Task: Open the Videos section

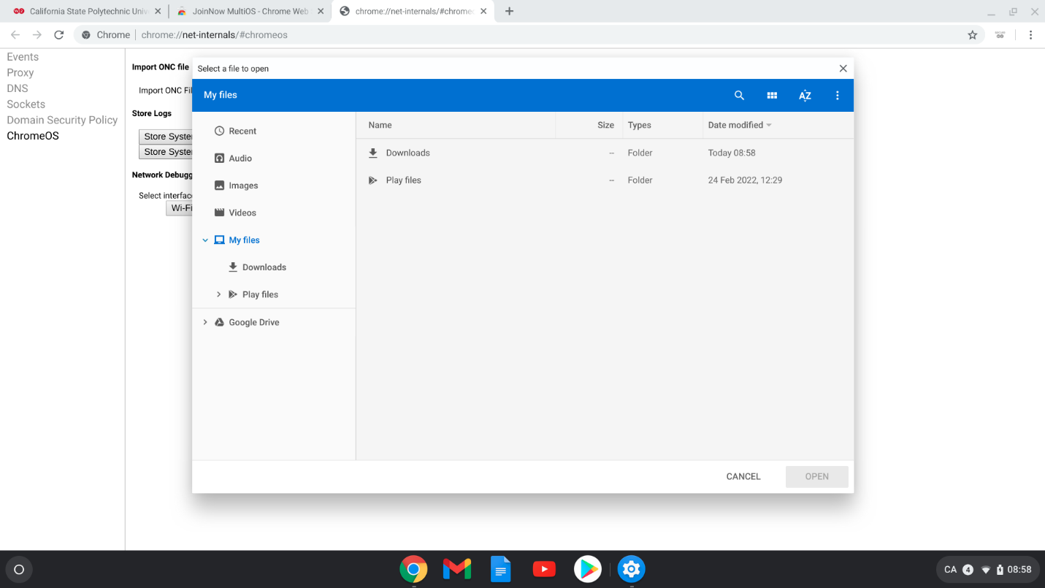Action: pos(242,212)
